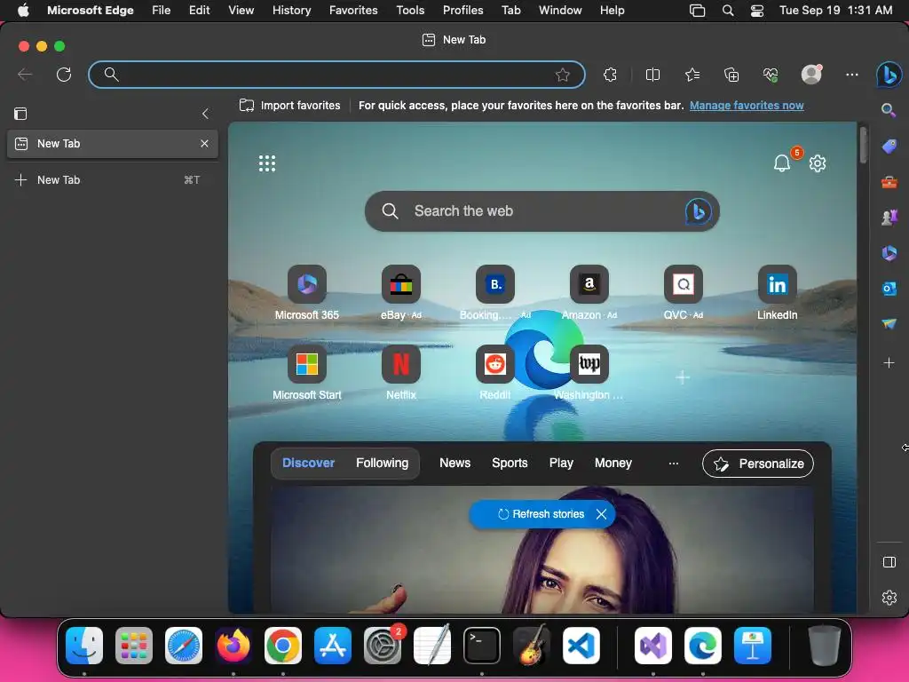
Task: Open sidebar Tools briefcase icon
Action: coord(889,182)
